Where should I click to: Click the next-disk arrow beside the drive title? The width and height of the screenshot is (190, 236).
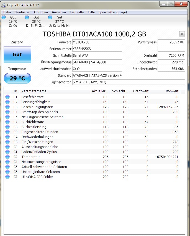tap(182, 34)
